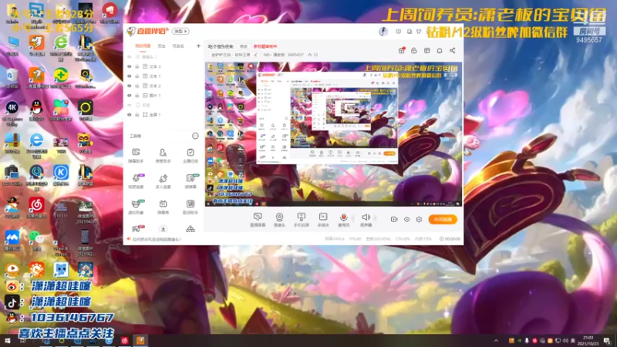Open the user avatar in title bar
This screenshot has width=617, height=347.
click(x=383, y=31)
